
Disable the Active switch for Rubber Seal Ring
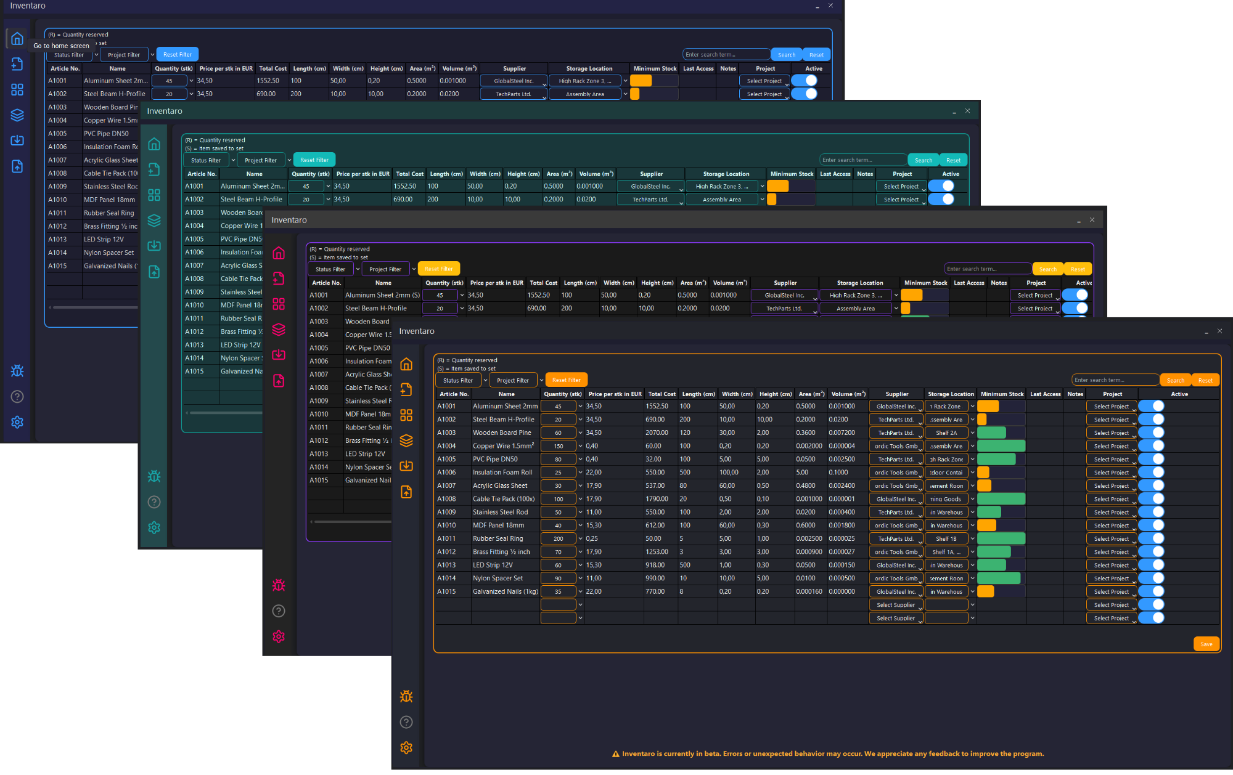point(1151,538)
